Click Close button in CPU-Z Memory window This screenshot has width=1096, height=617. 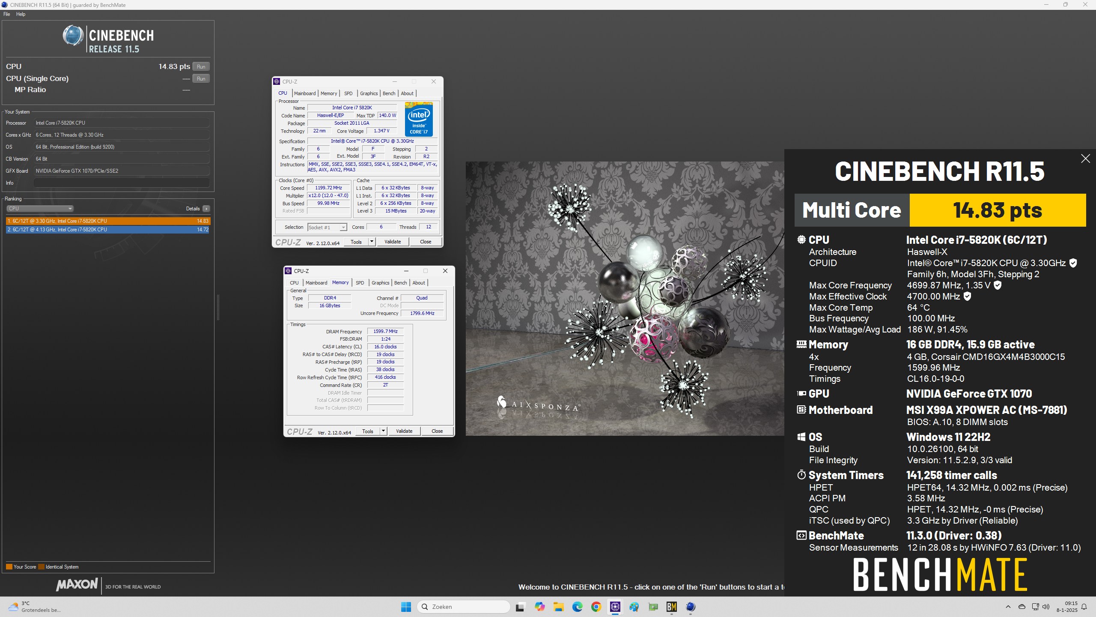tap(437, 431)
